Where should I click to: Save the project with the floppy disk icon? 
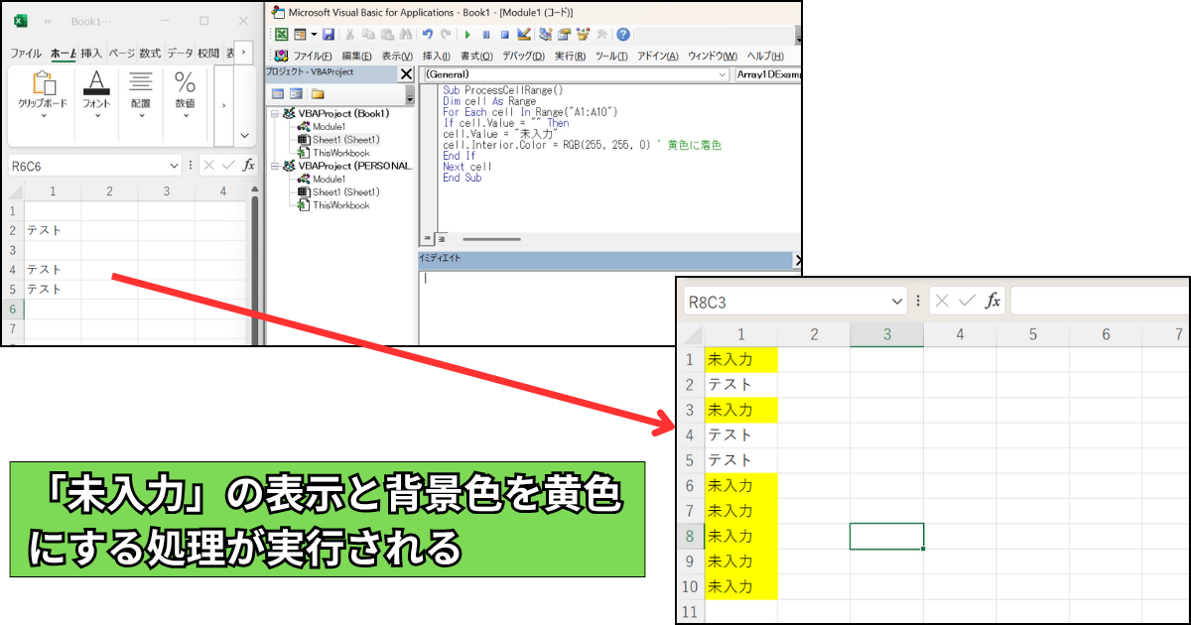tap(328, 34)
